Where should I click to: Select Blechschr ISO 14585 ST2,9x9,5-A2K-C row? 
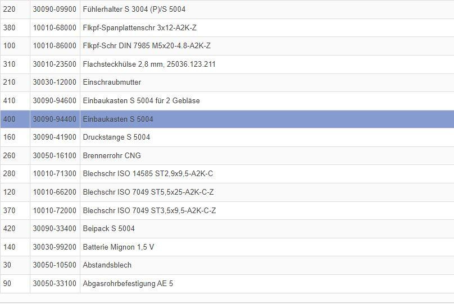pos(148,174)
